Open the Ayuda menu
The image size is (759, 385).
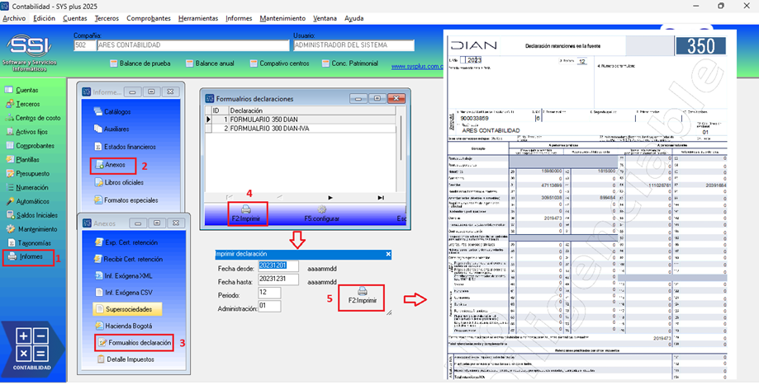(x=353, y=18)
